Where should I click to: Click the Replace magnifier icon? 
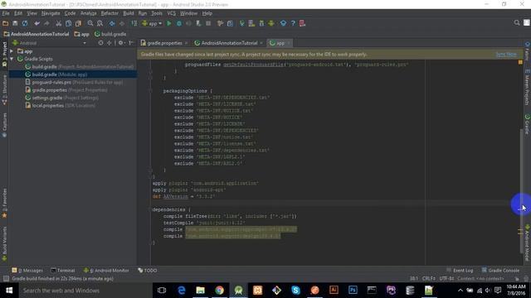pyautogui.click(x=100, y=23)
